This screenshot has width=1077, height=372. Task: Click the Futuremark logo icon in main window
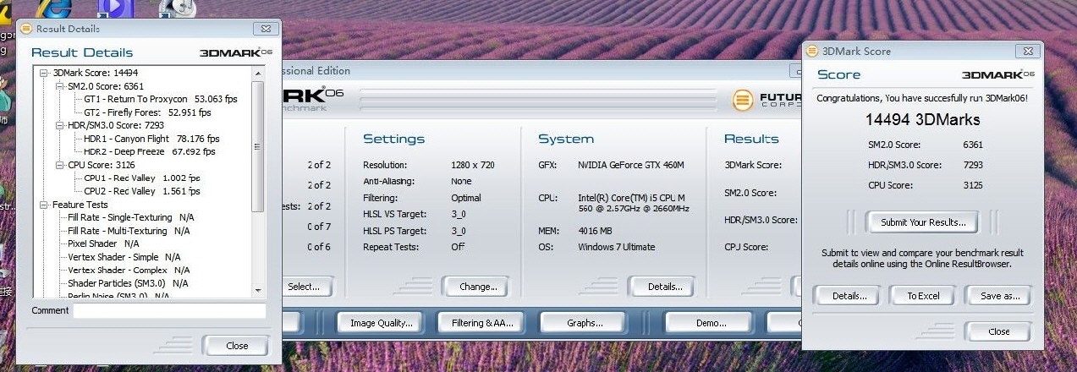pyautogui.click(x=742, y=101)
